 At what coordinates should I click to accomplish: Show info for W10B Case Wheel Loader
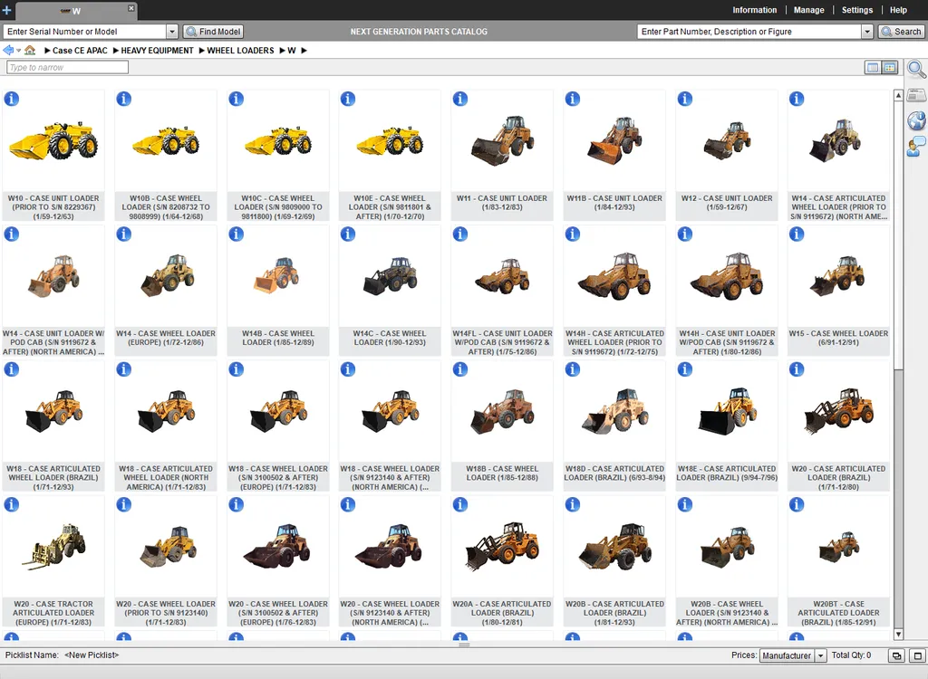[123, 99]
